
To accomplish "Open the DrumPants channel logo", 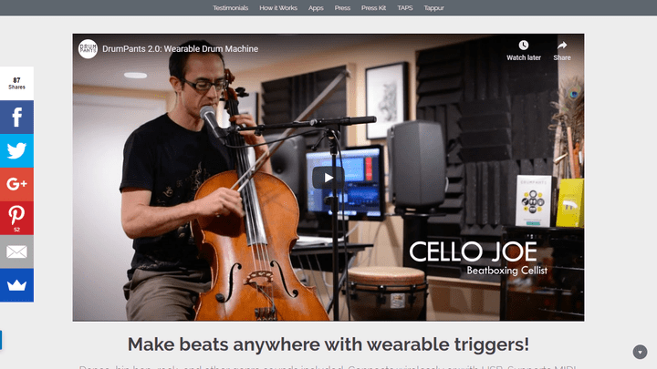I will tap(88, 49).
